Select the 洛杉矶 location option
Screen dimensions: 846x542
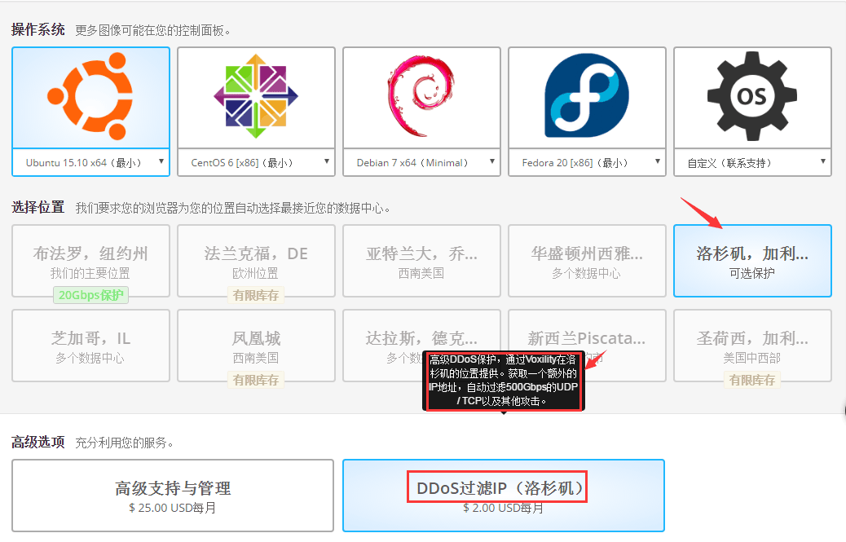[x=752, y=261]
